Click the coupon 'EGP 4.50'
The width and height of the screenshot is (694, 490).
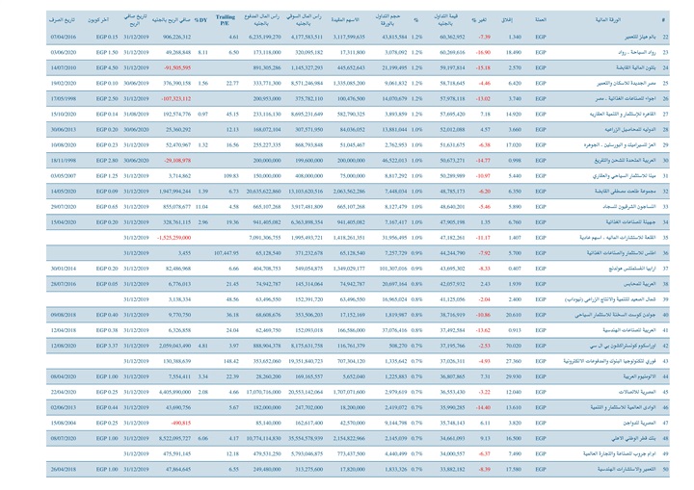(107, 68)
